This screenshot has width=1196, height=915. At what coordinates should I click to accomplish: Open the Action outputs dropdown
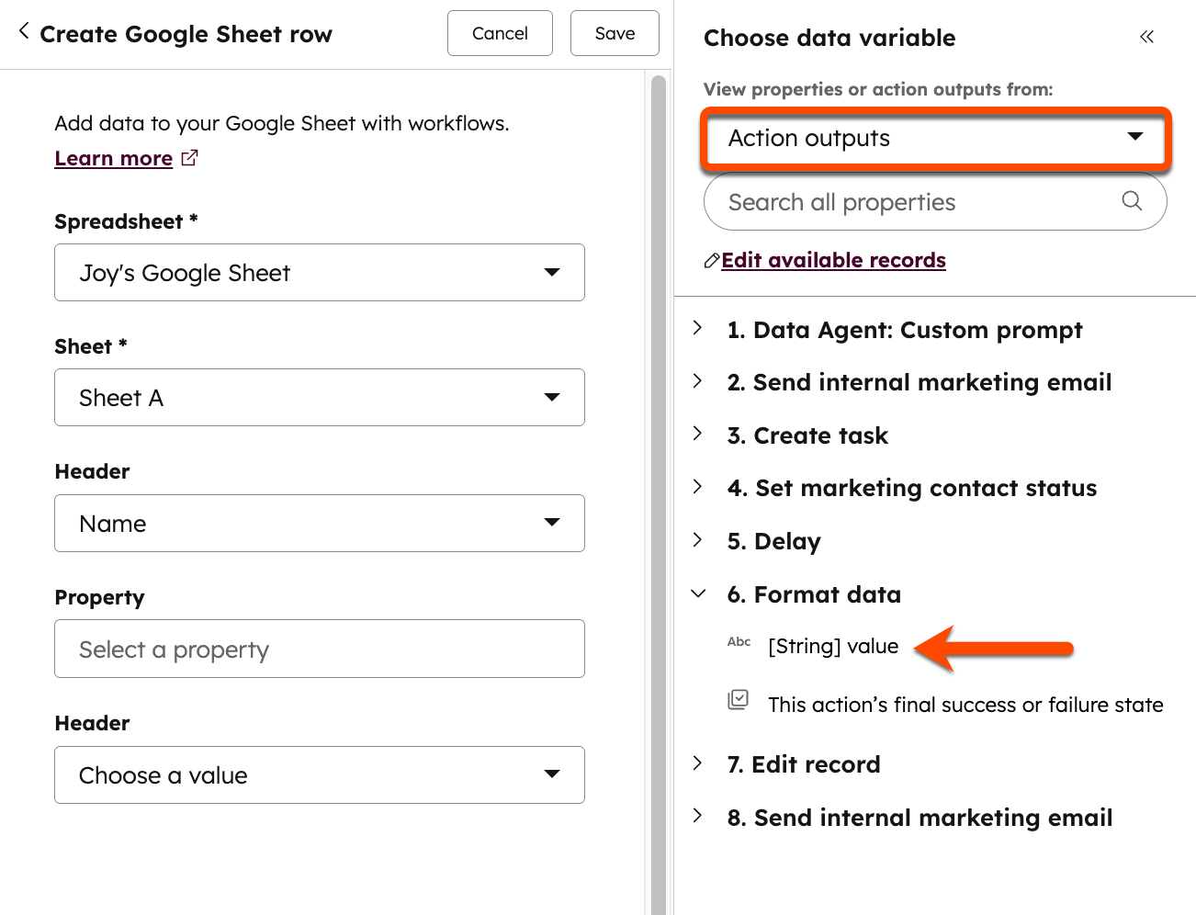[934, 138]
